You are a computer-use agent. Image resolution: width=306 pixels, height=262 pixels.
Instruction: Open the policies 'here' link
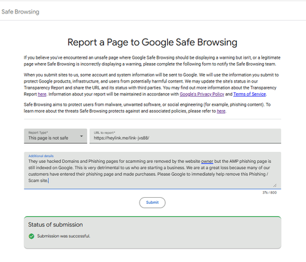click(221, 111)
